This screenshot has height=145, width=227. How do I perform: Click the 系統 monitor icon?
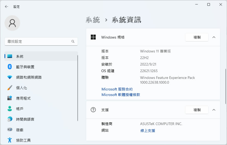pos(10,56)
